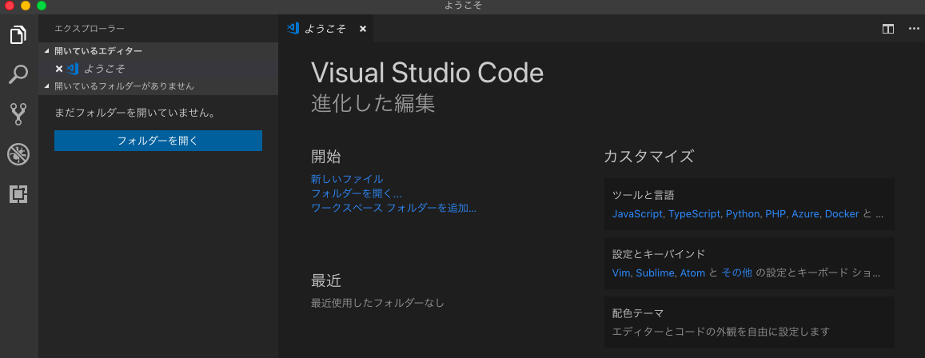Click the PHP link
The height and width of the screenshot is (358, 925).
pyautogui.click(x=775, y=214)
